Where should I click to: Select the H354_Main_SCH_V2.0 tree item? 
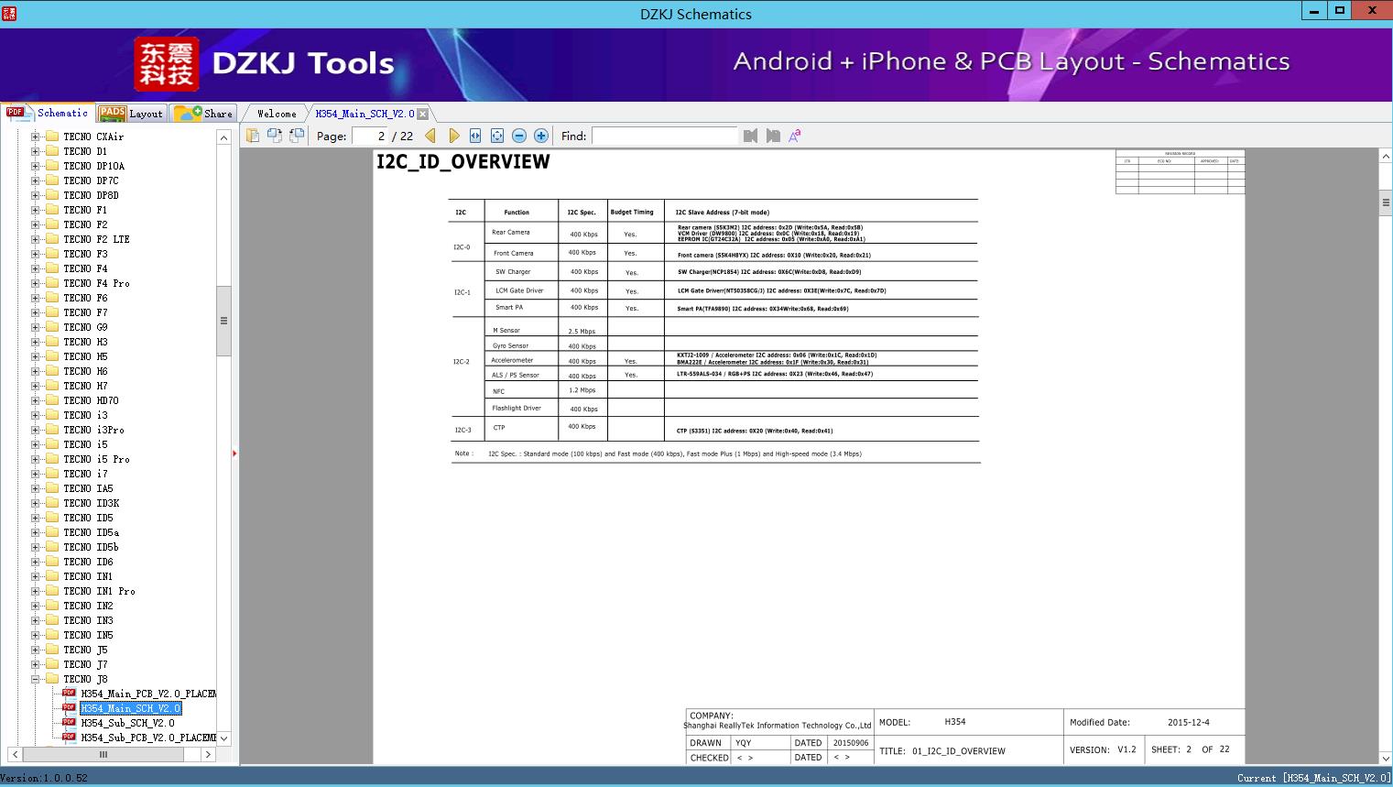click(x=131, y=708)
